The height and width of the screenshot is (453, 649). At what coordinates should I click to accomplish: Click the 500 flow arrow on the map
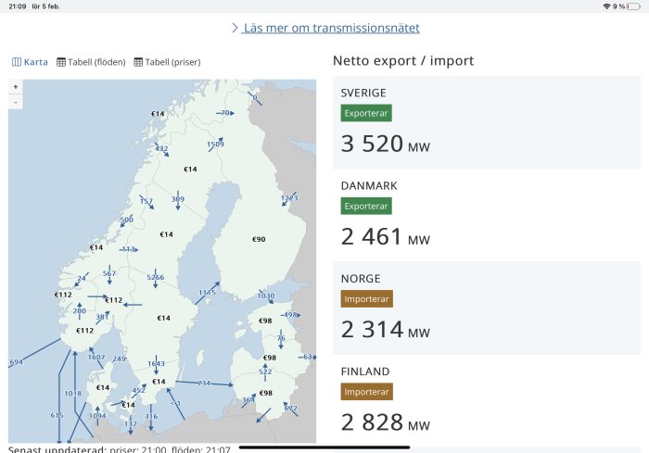click(126, 220)
